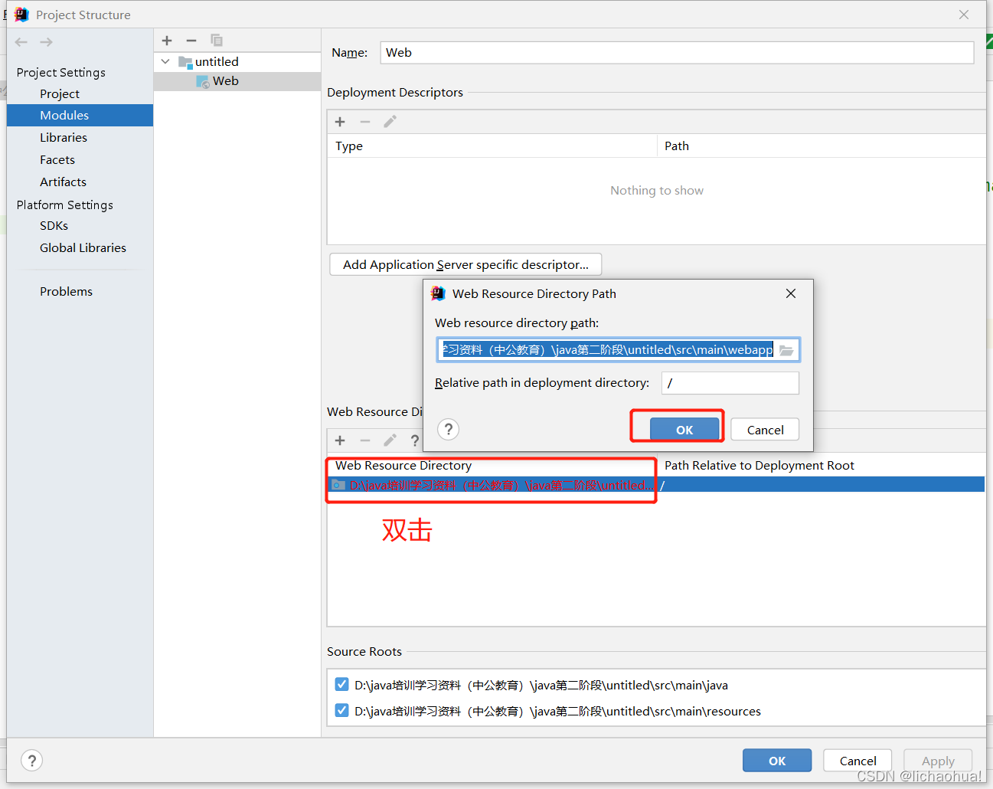Click the Apply button
The height and width of the screenshot is (789, 993).
coord(938,761)
